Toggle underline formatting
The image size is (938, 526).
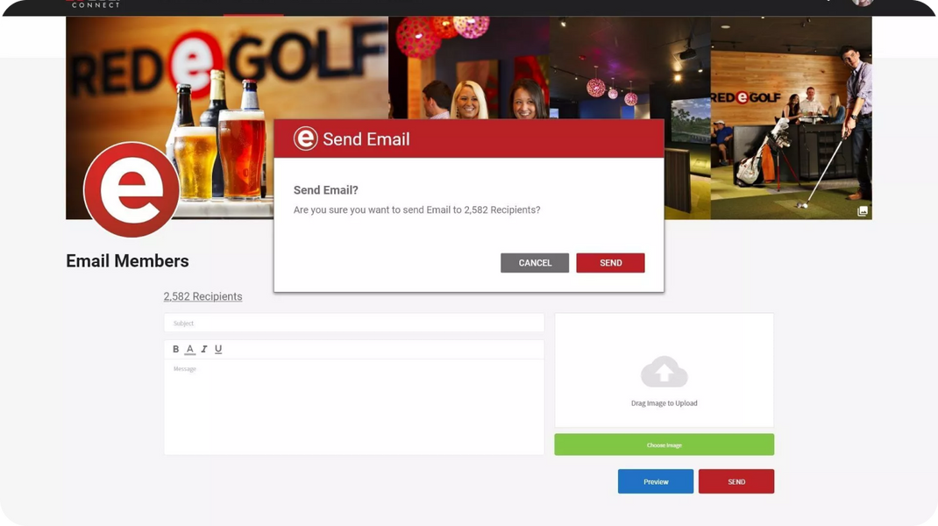point(217,348)
